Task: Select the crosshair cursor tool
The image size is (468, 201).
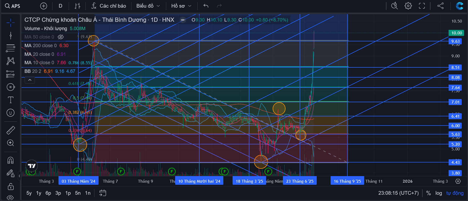Action: point(10,23)
